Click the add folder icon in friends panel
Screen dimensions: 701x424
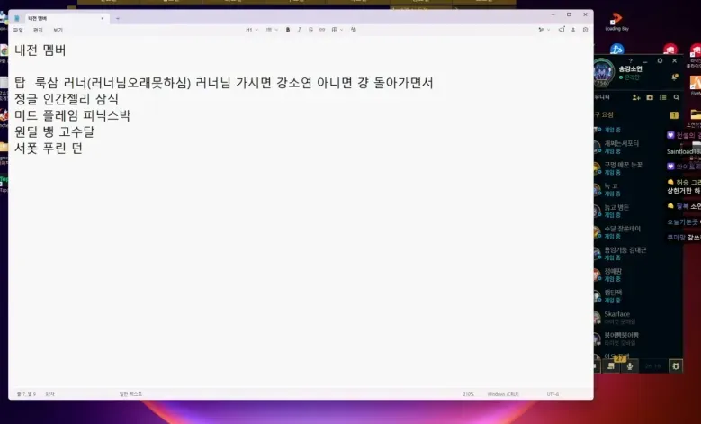pos(650,97)
